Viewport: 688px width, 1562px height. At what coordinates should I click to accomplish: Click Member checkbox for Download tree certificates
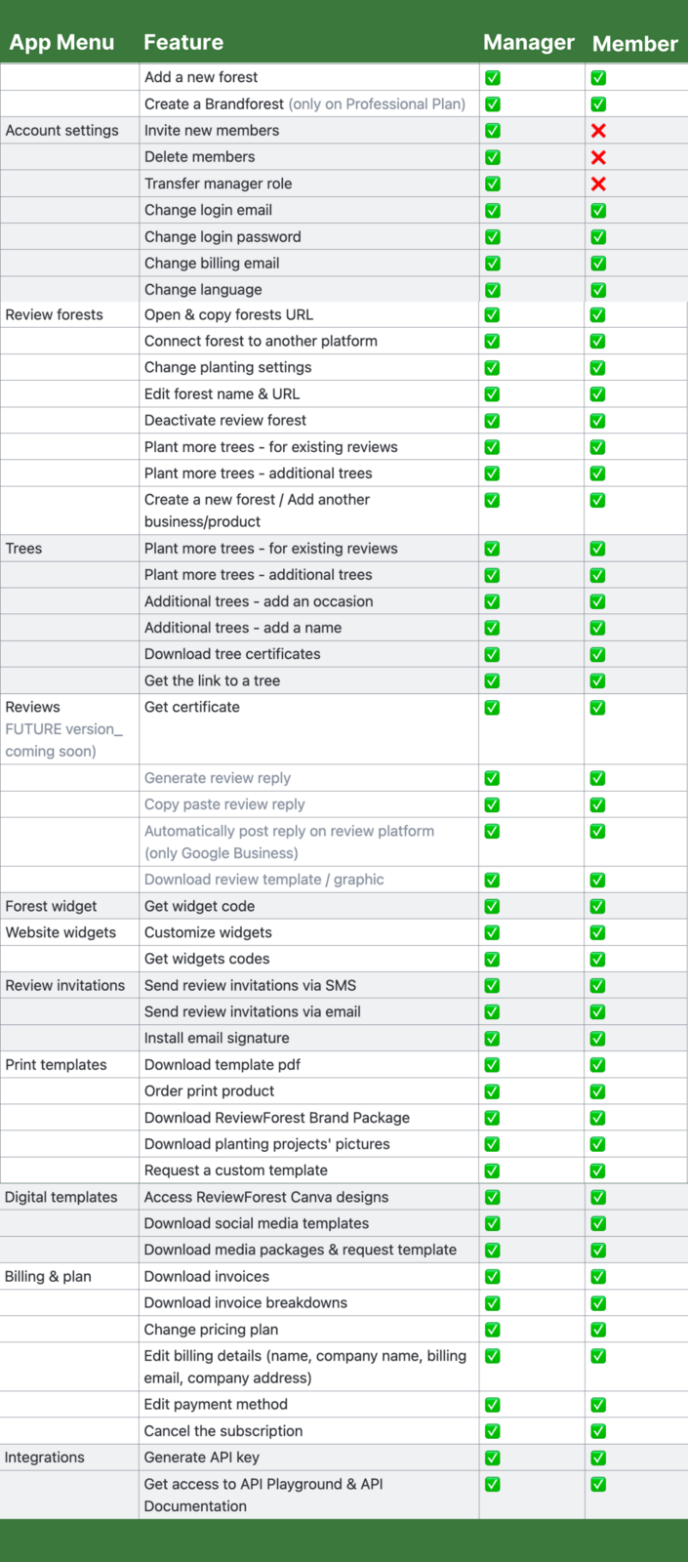pyautogui.click(x=598, y=654)
